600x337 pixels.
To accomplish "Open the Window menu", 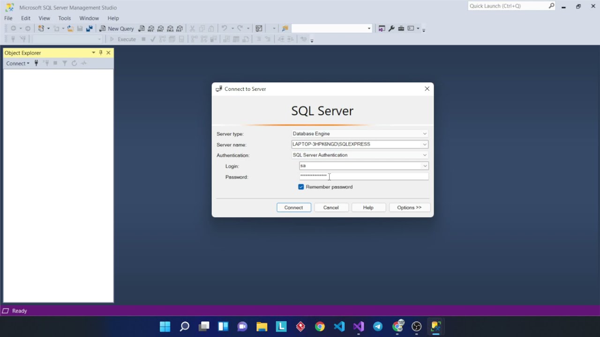I will [x=89, y=18].
